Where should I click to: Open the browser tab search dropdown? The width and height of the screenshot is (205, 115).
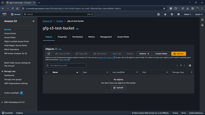tap(3, 3)
